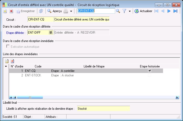This screenshot has width=183, height=121.
Task: Toggle Exécution automatique checkbox
Action: (x=8, y=46)
